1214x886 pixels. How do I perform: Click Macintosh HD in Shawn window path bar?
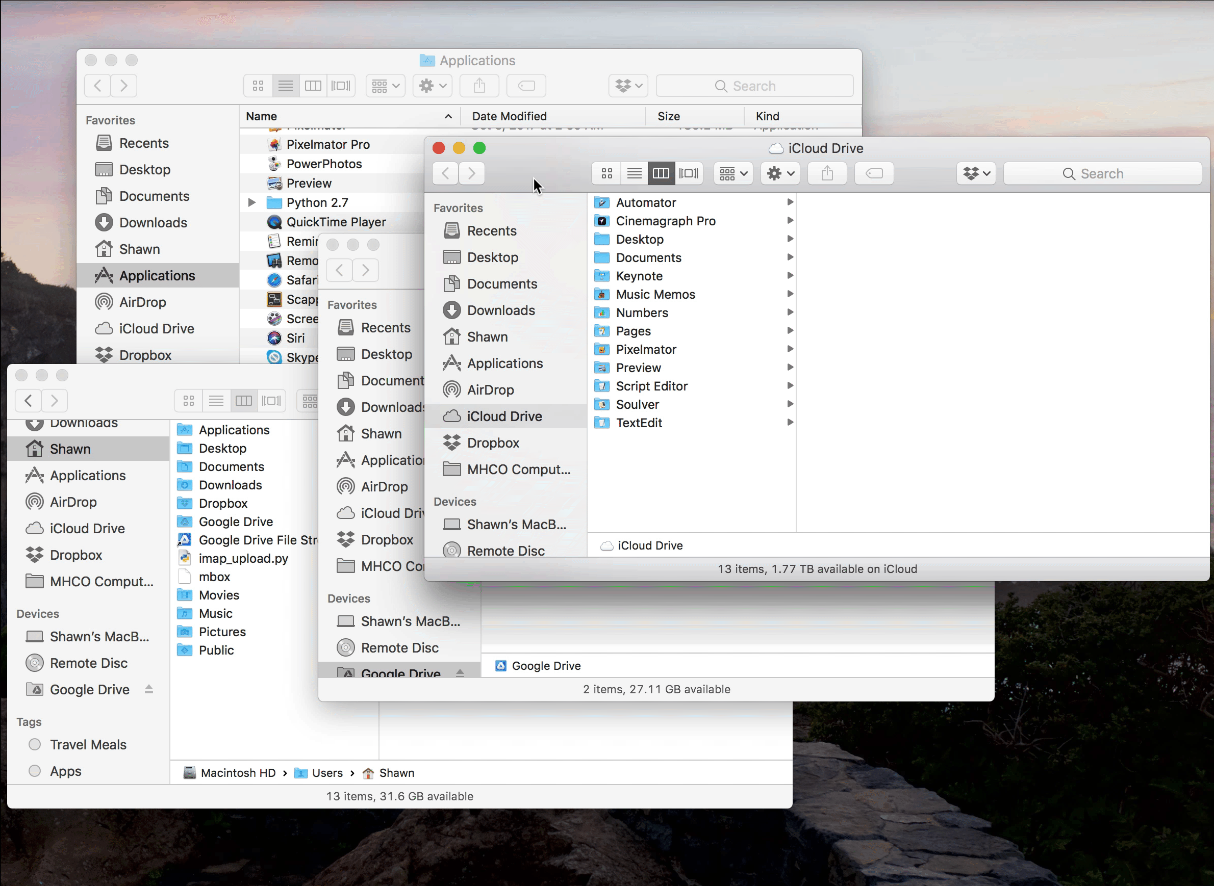pos(229,773)
